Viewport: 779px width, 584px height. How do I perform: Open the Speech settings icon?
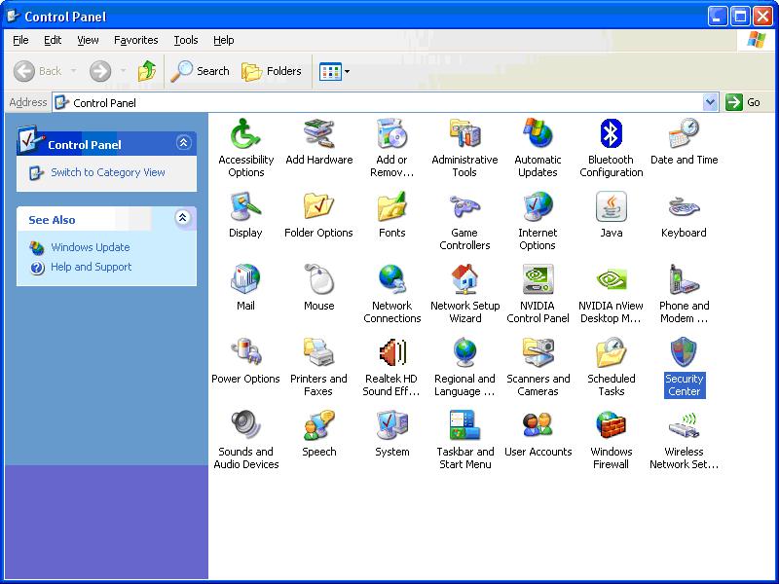coord(319,433)
